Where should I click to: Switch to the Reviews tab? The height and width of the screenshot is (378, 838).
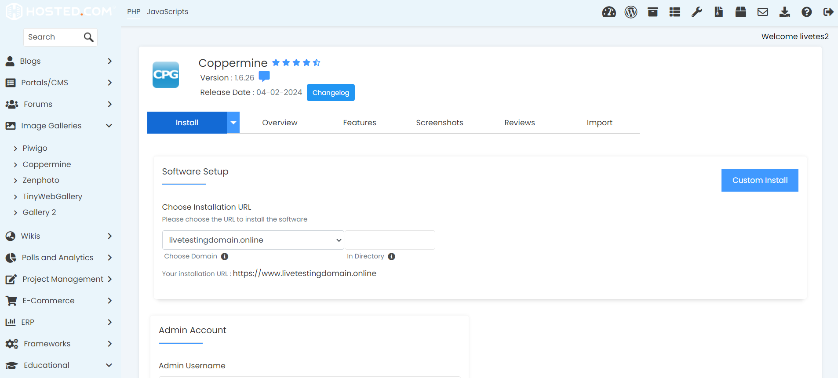520,123
